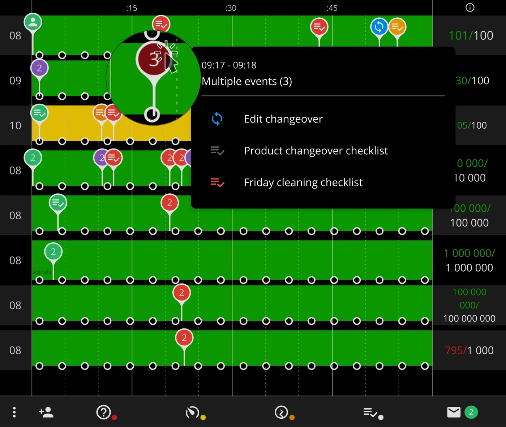Click the green checklist marker in row 10
Image resolution: width=506 pixels, height=427 pixels.
pyautogui.click(x=39, y=113)
